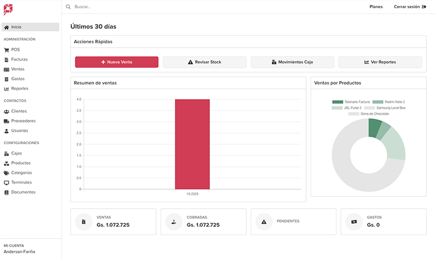This screenshot has width=435, height=259.
Task: Click the red 10-2025 sales bar
Action: [x=192, y=144]
